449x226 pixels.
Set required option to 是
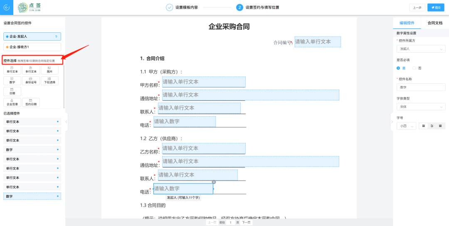[398, 68]
